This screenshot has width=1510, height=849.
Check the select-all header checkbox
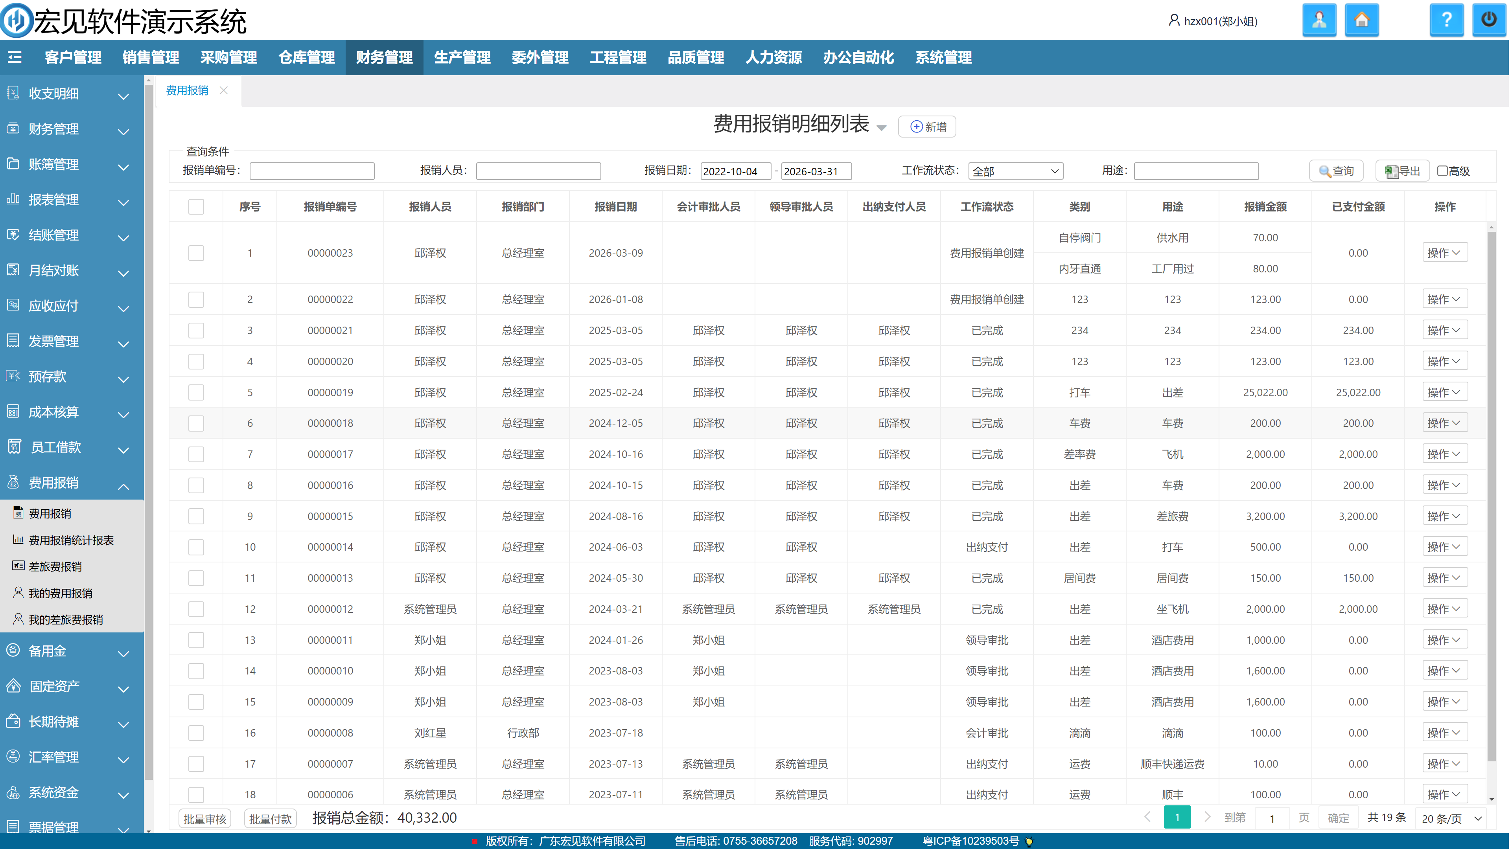[x=196, y=207]
